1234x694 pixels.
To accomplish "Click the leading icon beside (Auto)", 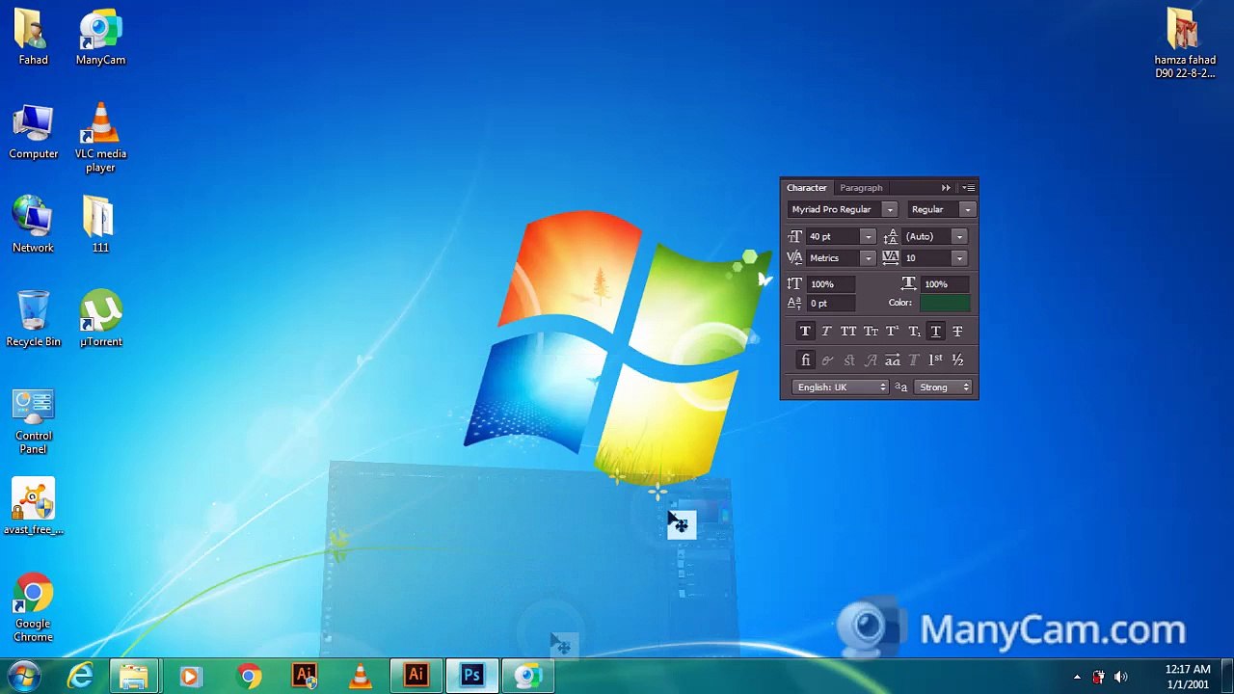I will [891, 237].
